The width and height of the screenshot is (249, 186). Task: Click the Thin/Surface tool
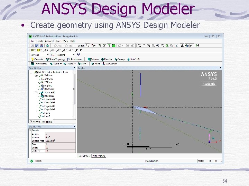(x=39, y=64)
